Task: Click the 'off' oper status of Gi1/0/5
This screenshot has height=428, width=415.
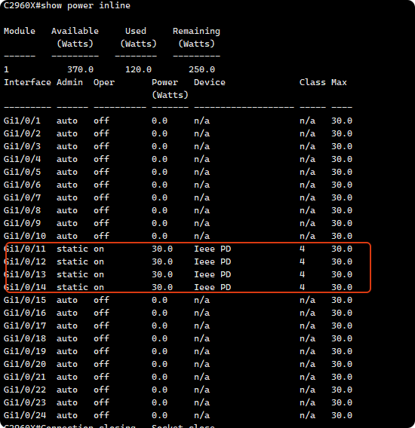Action: (x=101, y=172)
